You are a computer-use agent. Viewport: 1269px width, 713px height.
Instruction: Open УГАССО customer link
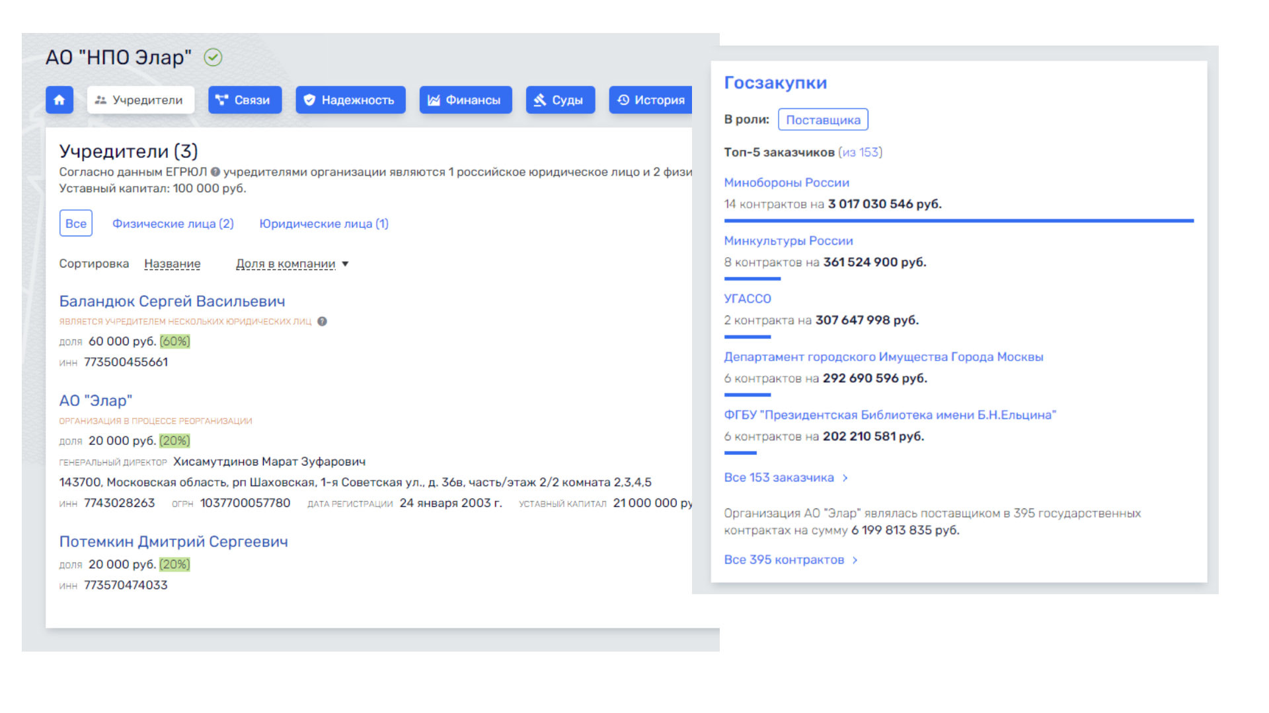pyautogui.click(x=748, y=299)
